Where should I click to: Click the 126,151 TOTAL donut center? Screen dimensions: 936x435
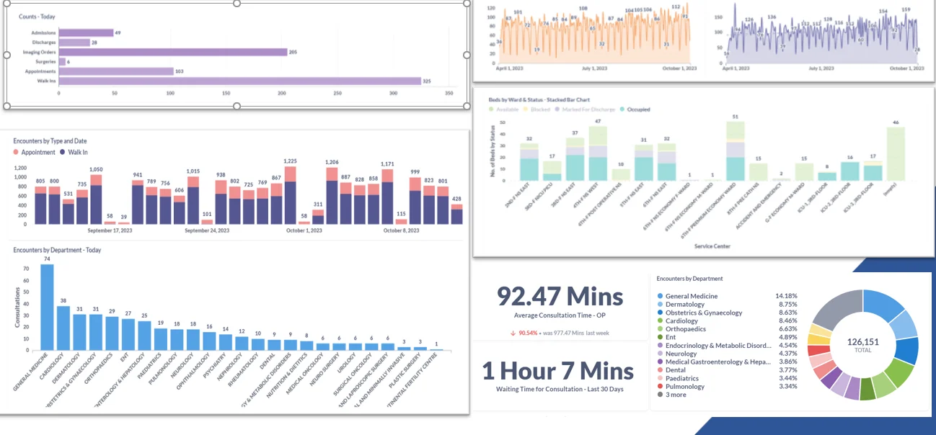tap(862, 346)
